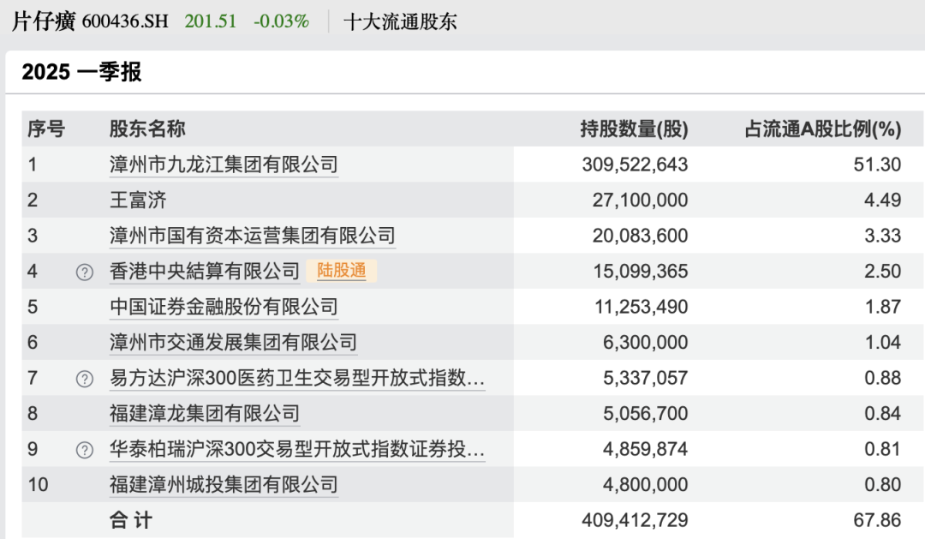This screenshot has width=925, height=539.
Task: Select the 2025 一季报 report heading
Action: coord(81,72)
